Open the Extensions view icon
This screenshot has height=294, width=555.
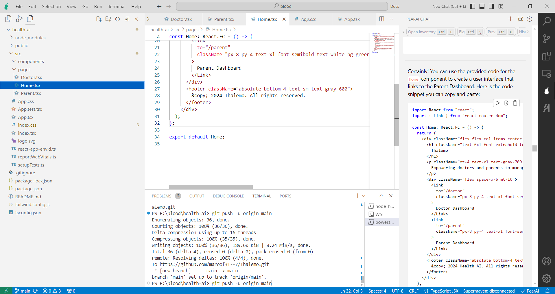(x=546, y=56)
